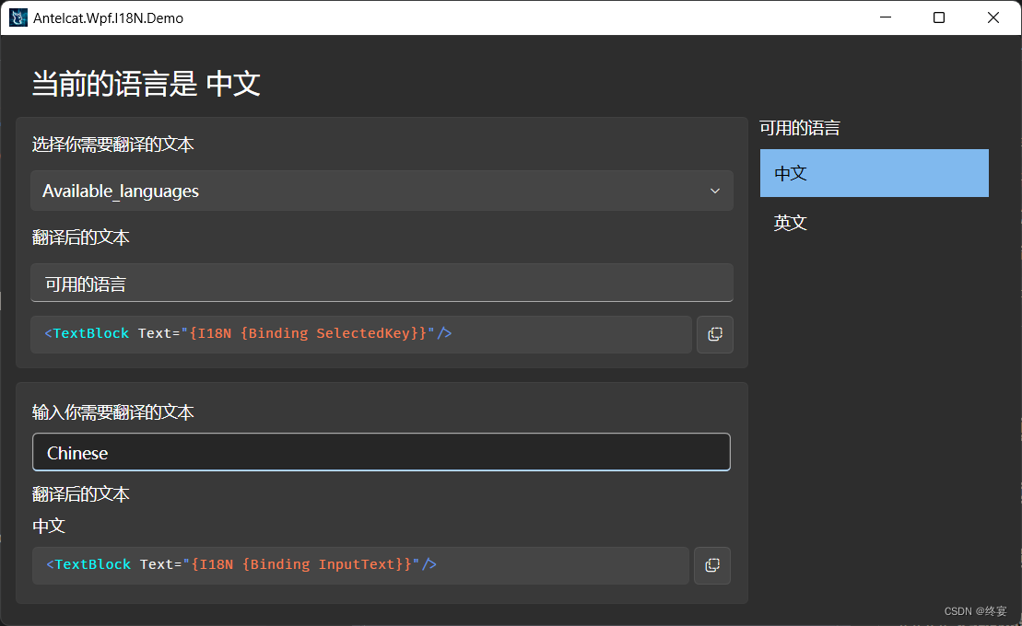Click the 当前的语言是 中文 heading
The image size is (1022, 626).
pos(144,84)
